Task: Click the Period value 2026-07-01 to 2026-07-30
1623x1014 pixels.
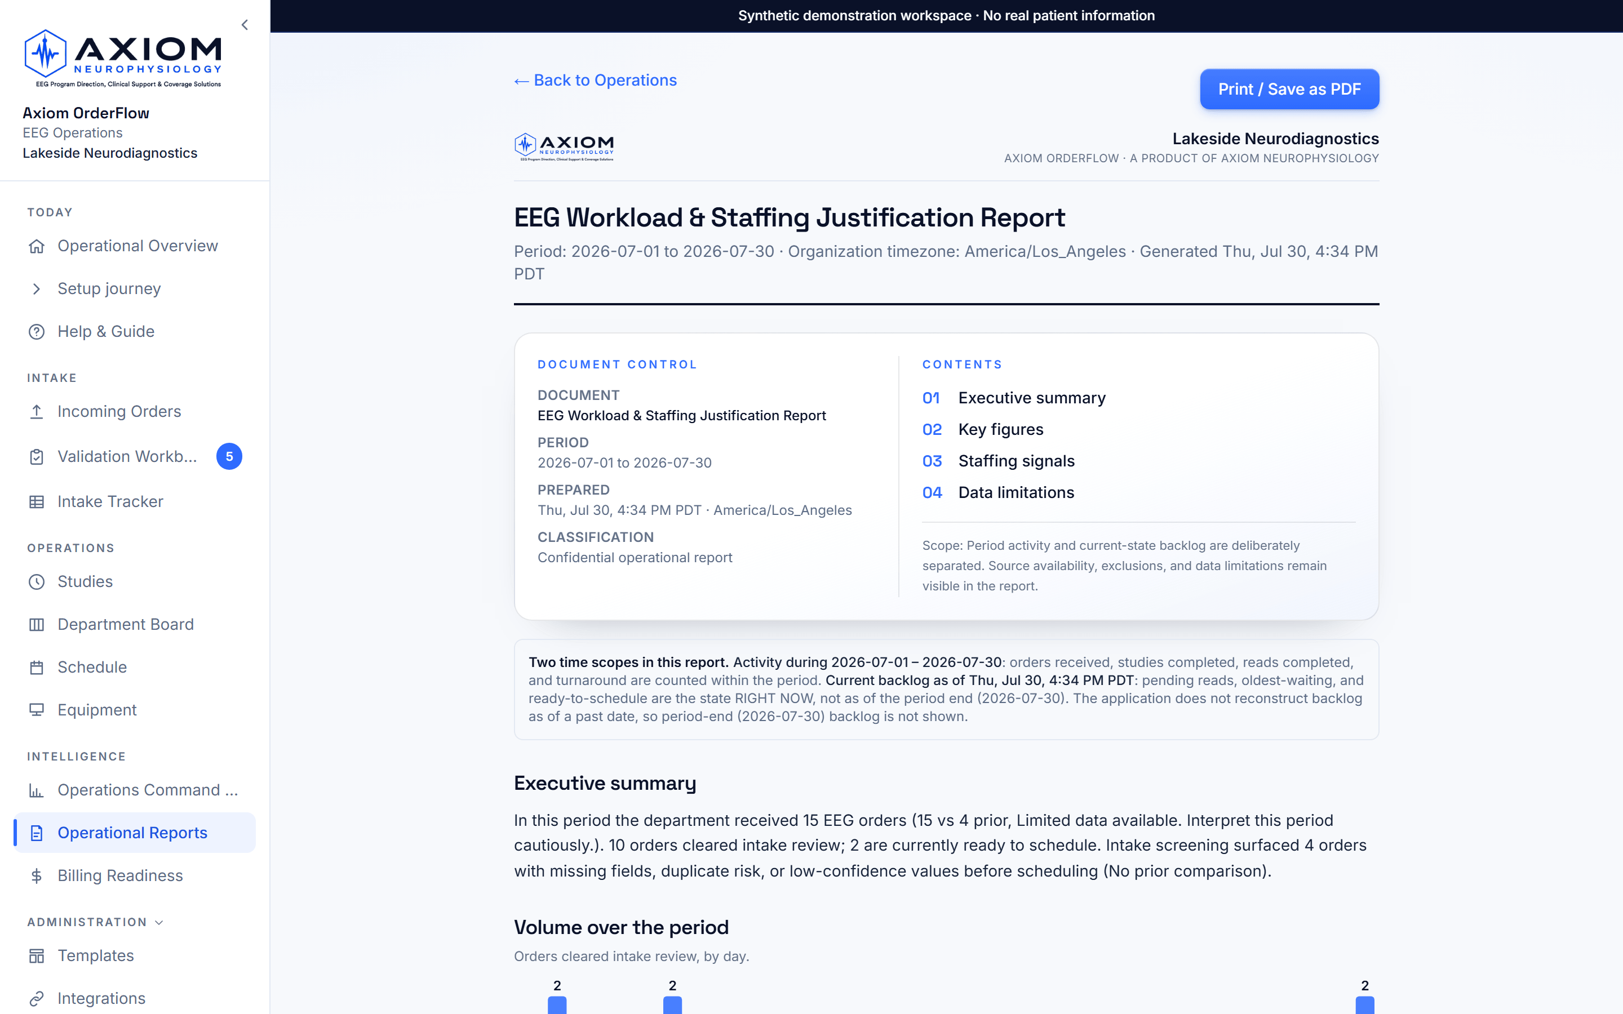Action: point(624,464)
